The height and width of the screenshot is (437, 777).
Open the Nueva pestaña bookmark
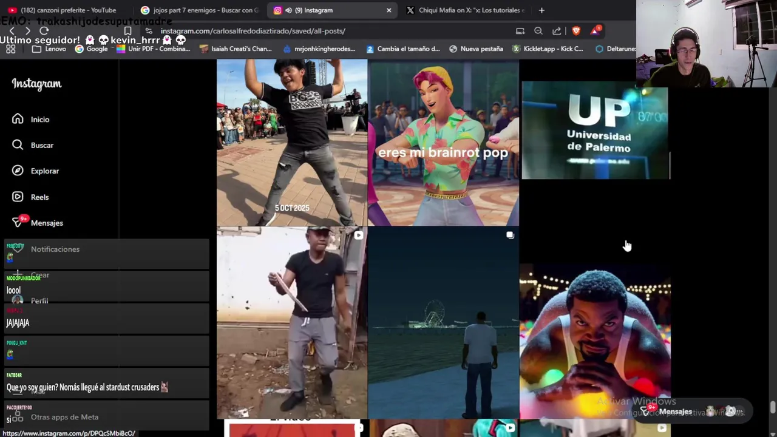click(x=476, y=49)
